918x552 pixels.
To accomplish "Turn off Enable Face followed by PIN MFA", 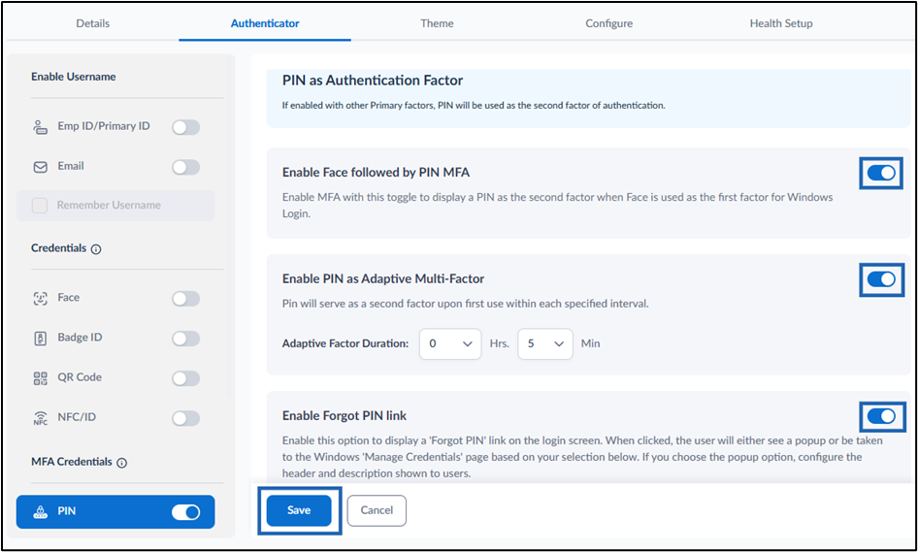I will [881, 173].
